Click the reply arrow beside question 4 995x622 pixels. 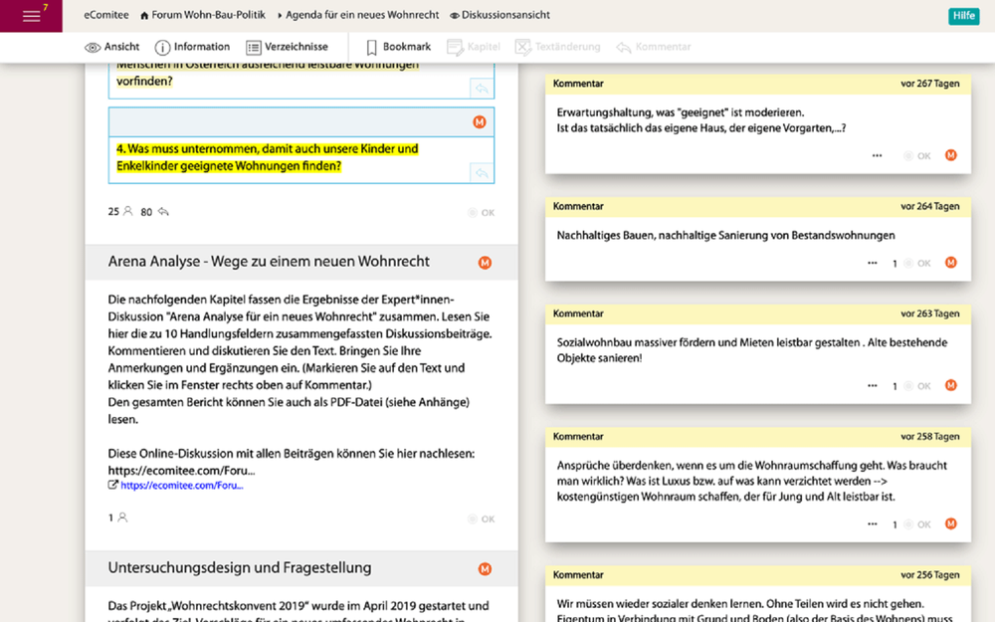pyautogui.click(x=482, y=172)
